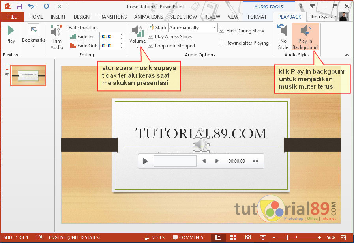Switch to the FORMAT tab
354x243 pixels.
click(257, 17)
